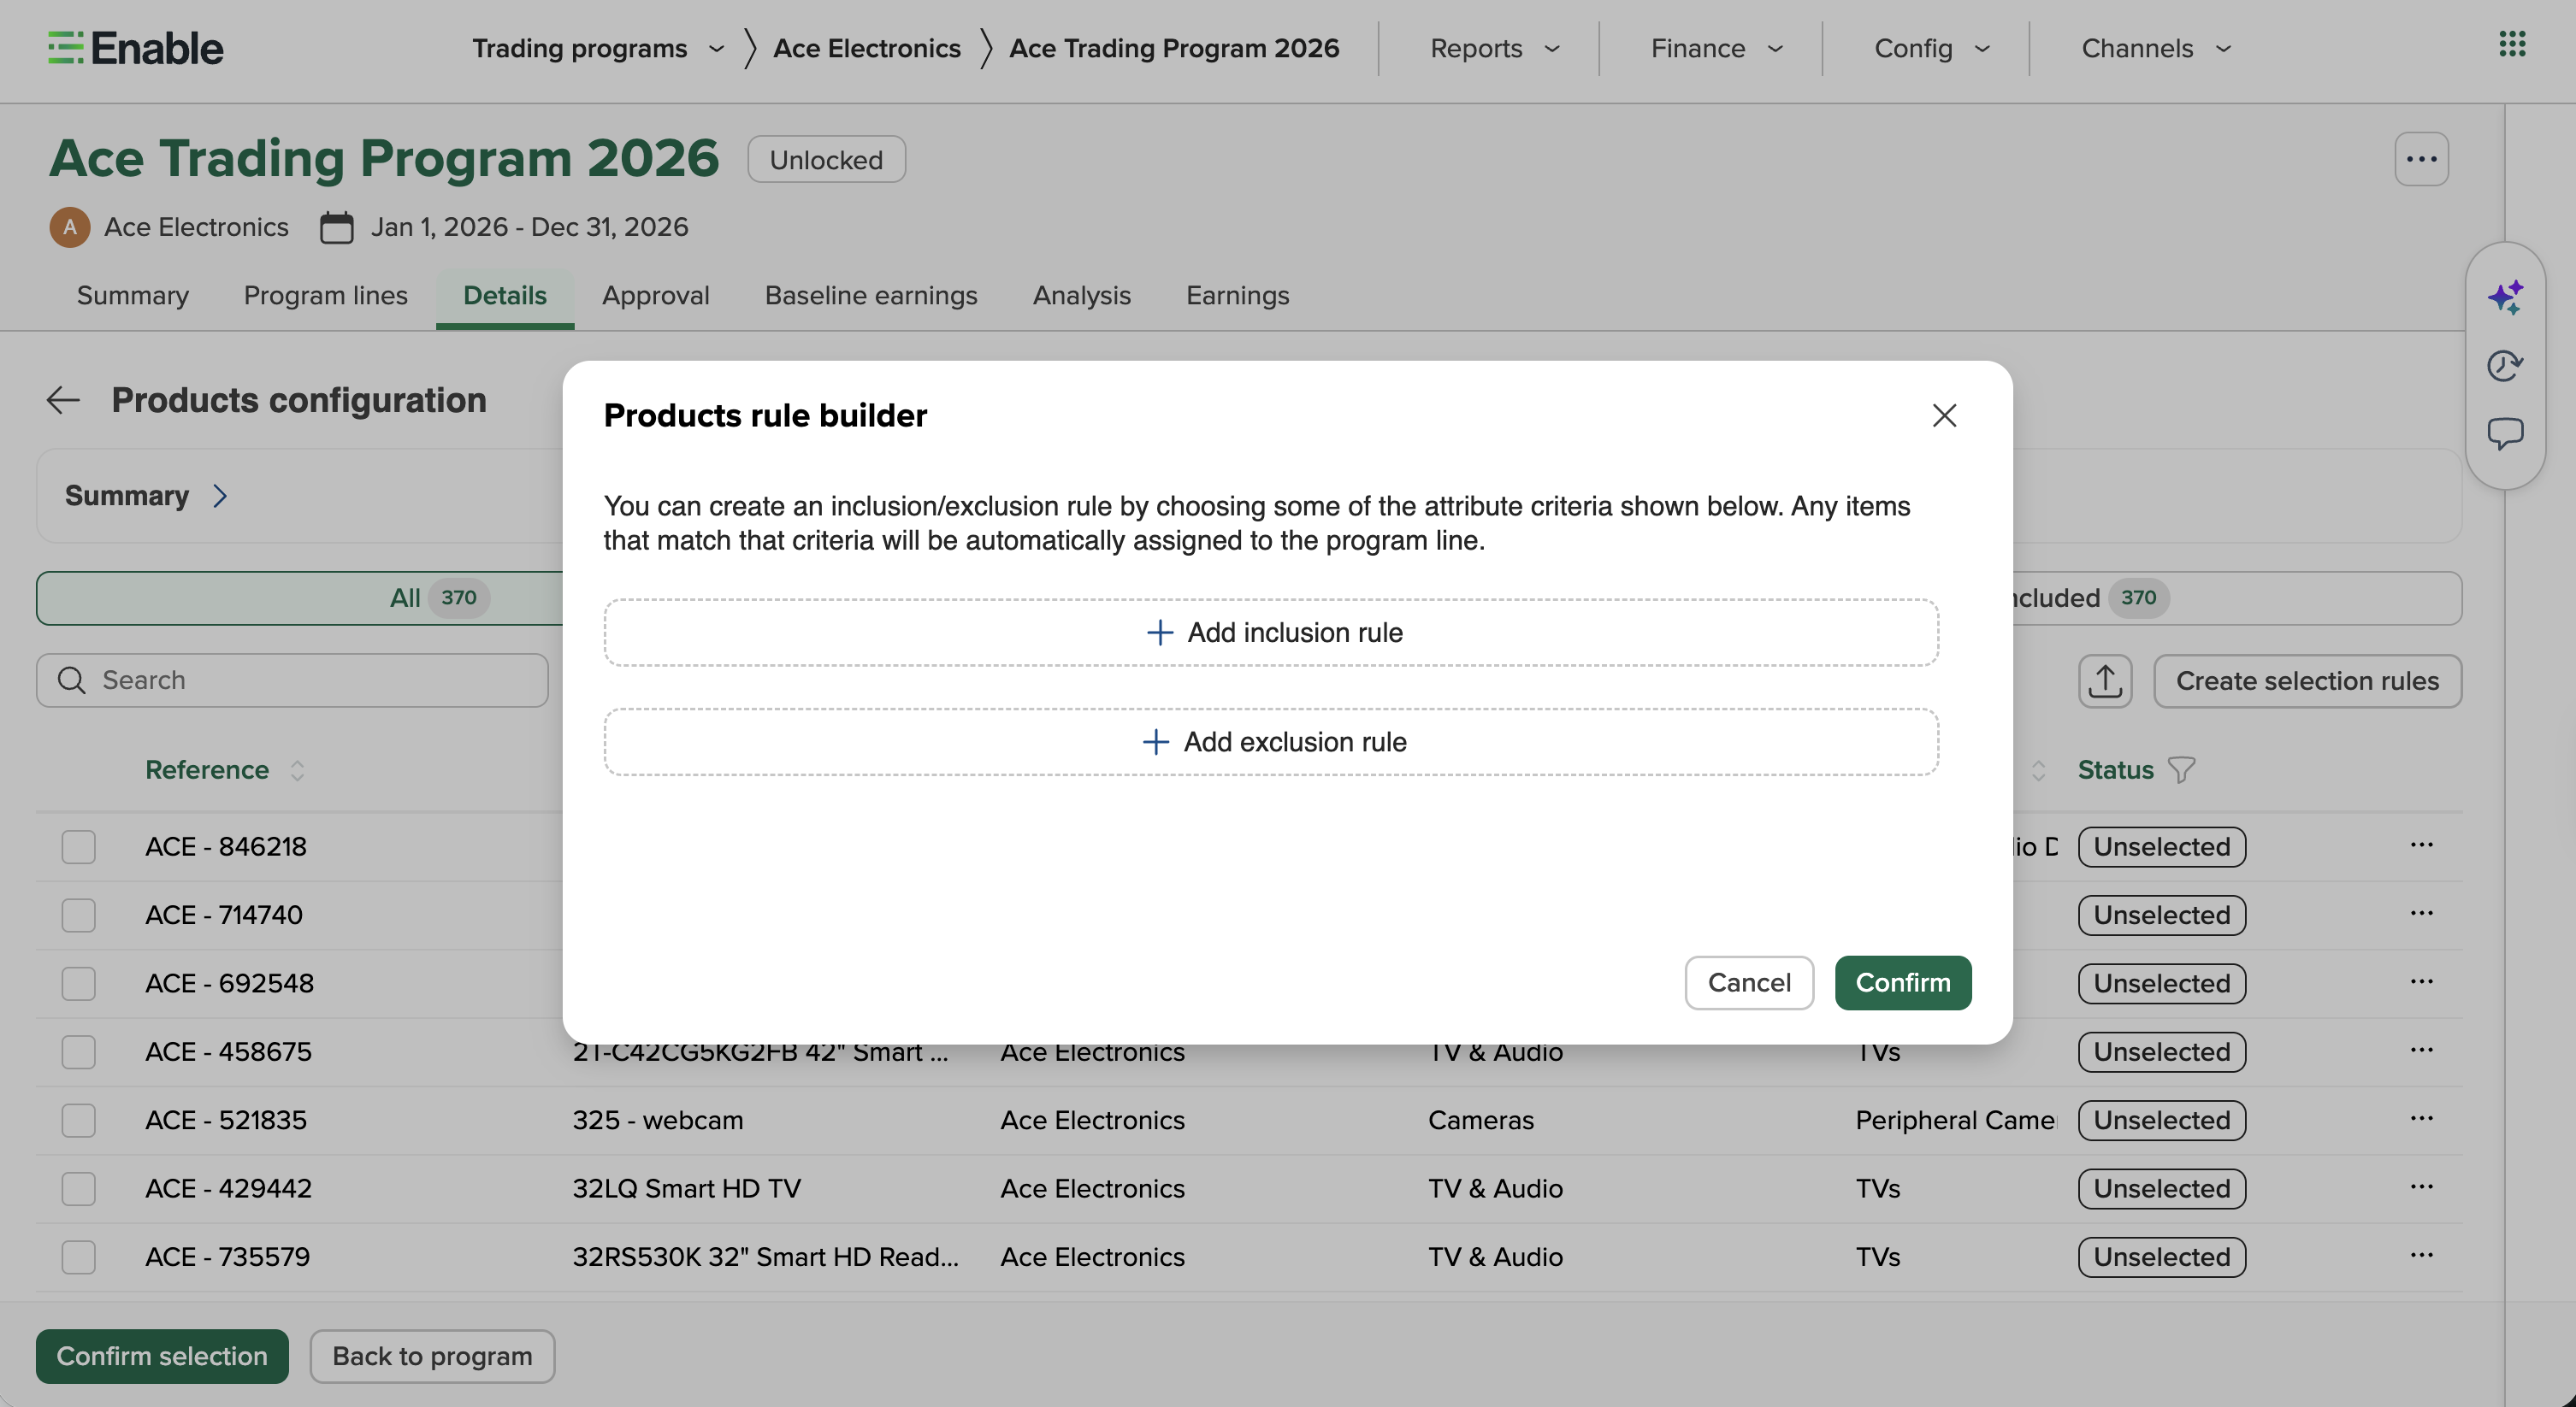
Task: Click the Create selection rules button
Action: click(2307, 681)
